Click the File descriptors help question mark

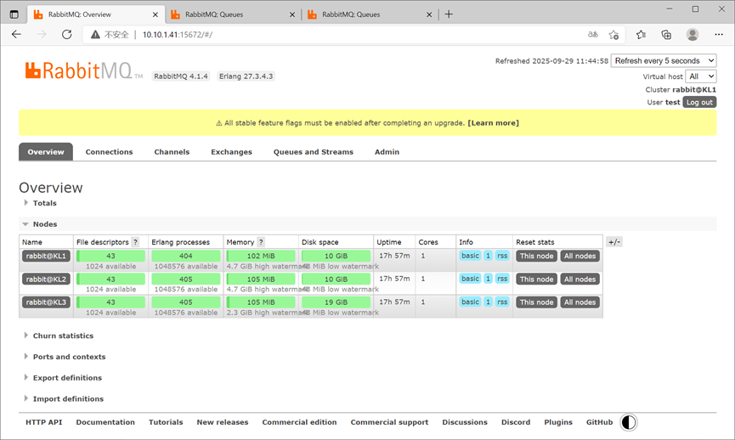[x=135, y=242]
